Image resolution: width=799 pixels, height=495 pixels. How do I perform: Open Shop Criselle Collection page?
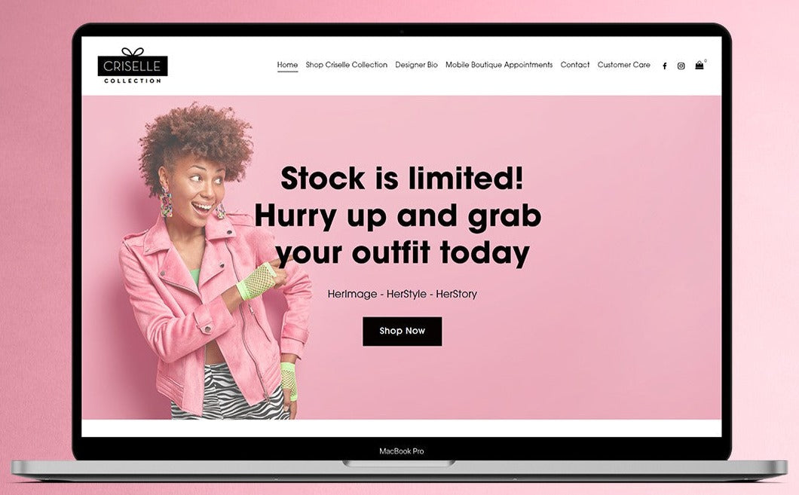click(347, 65)
